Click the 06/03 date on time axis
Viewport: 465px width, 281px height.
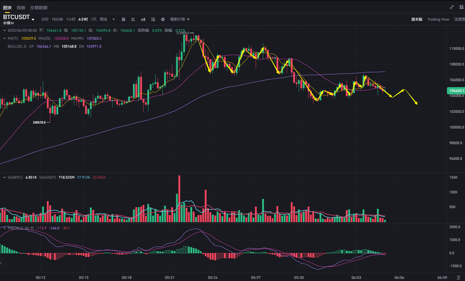[356, 278]
